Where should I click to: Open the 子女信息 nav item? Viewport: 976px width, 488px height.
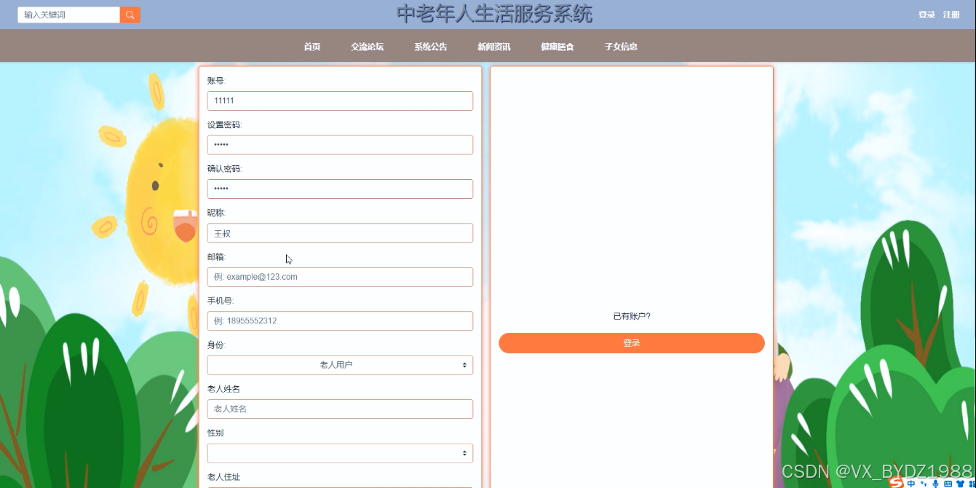coord(621,47)
